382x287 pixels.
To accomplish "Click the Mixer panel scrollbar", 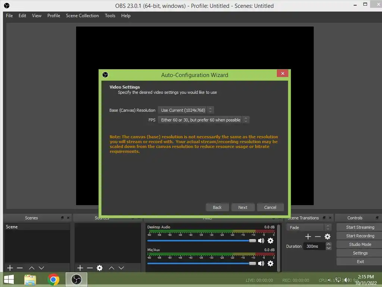I will click(x=278, y=248).
